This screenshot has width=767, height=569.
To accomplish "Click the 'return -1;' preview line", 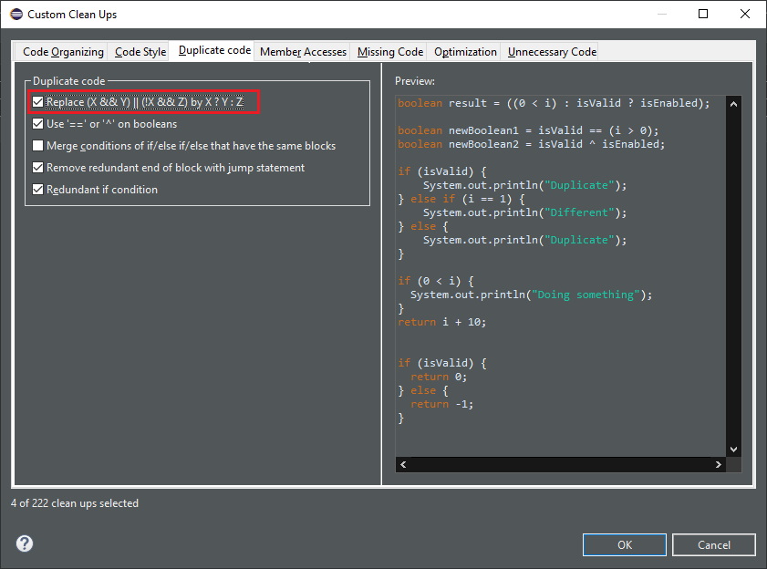I will coord(442,404).
